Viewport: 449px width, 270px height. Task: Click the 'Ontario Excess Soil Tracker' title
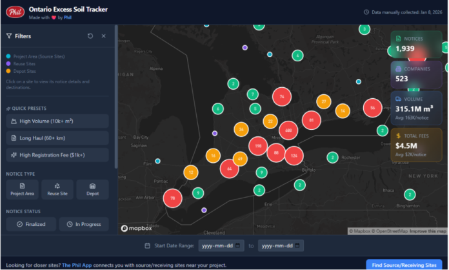click(x=68, y=10)
